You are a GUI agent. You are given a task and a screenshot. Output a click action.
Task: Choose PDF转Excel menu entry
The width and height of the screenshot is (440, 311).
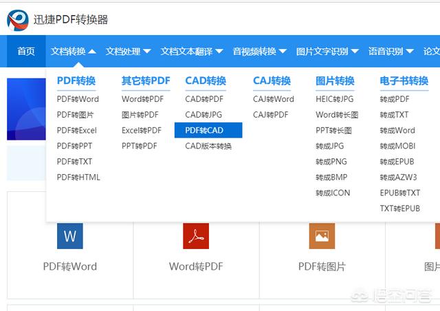(76, 130)
